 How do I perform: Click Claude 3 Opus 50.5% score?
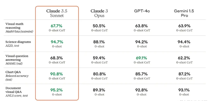click(x=99, y=26)
